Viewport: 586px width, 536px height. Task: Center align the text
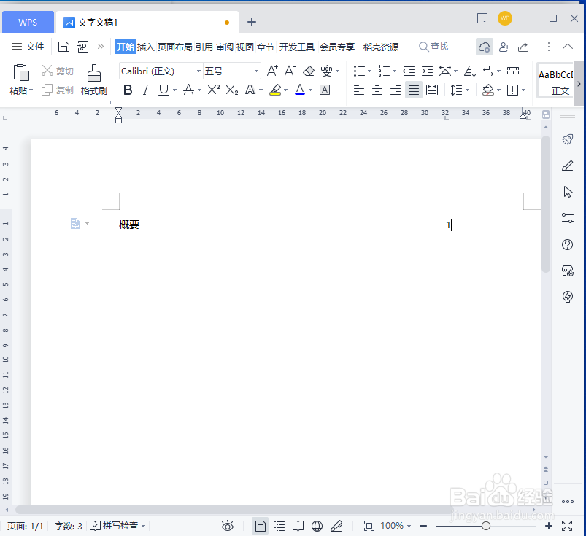click(377, 90)
